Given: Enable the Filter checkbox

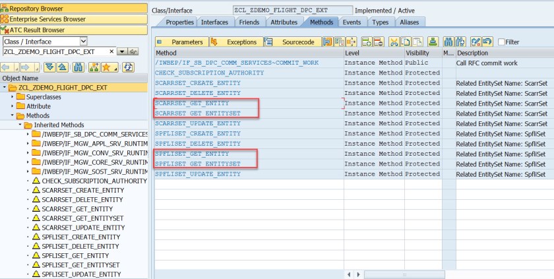Looking at the screenshot, I should (501, 42).
